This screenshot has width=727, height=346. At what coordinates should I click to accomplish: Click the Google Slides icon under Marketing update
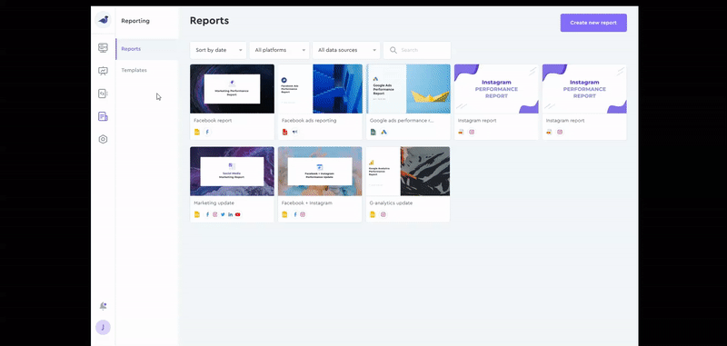197,214
